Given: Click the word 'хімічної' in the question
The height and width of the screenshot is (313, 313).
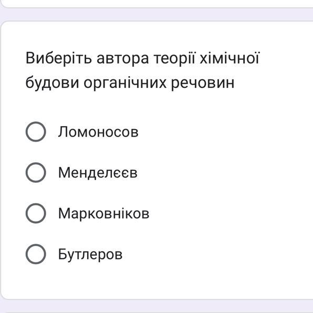Looking at the screenshot, I should (229, 58).
